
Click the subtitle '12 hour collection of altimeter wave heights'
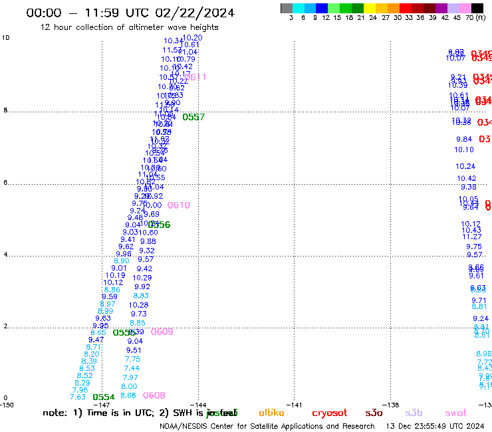[x=129, y=27]
